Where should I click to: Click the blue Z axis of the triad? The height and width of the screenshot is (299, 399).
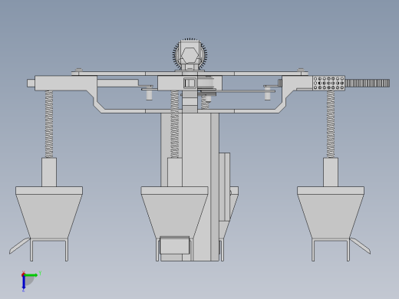[x=24, y=282]
